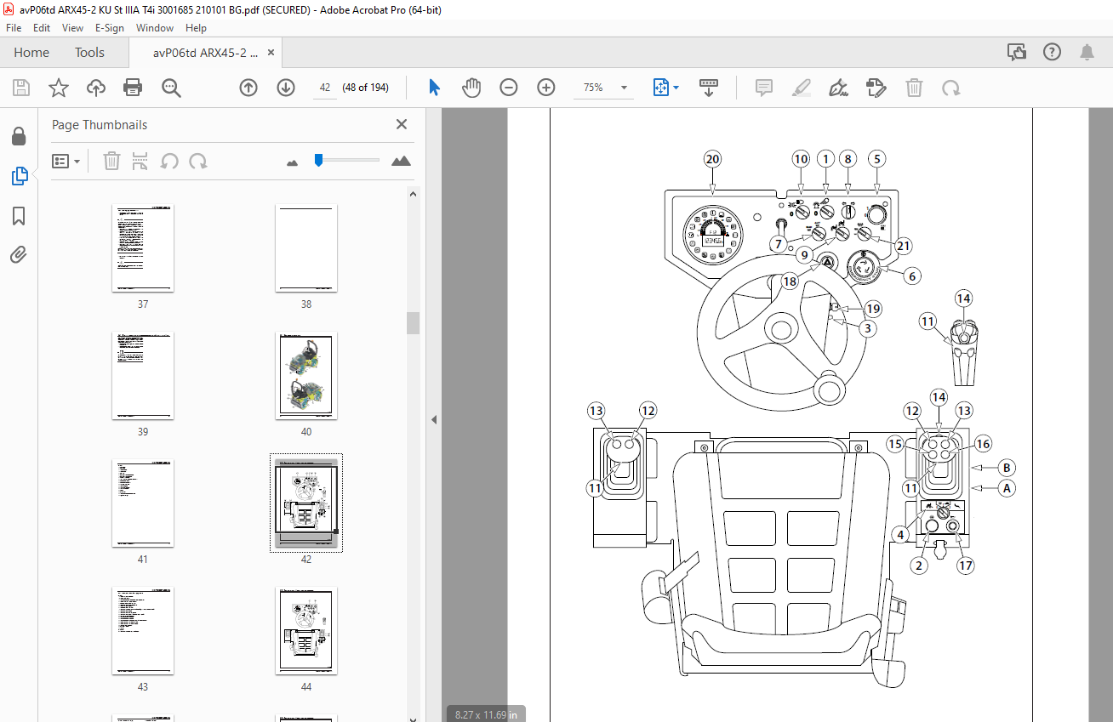Select page 39 thumbnail
Viewport: 1113px width, 722px height.
[x=143, y=376]
